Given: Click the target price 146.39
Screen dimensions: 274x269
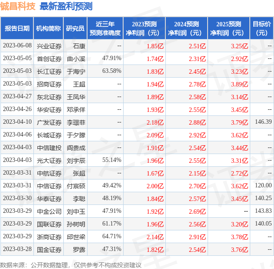Looking at the screenshot, I should tap(263, 122).
